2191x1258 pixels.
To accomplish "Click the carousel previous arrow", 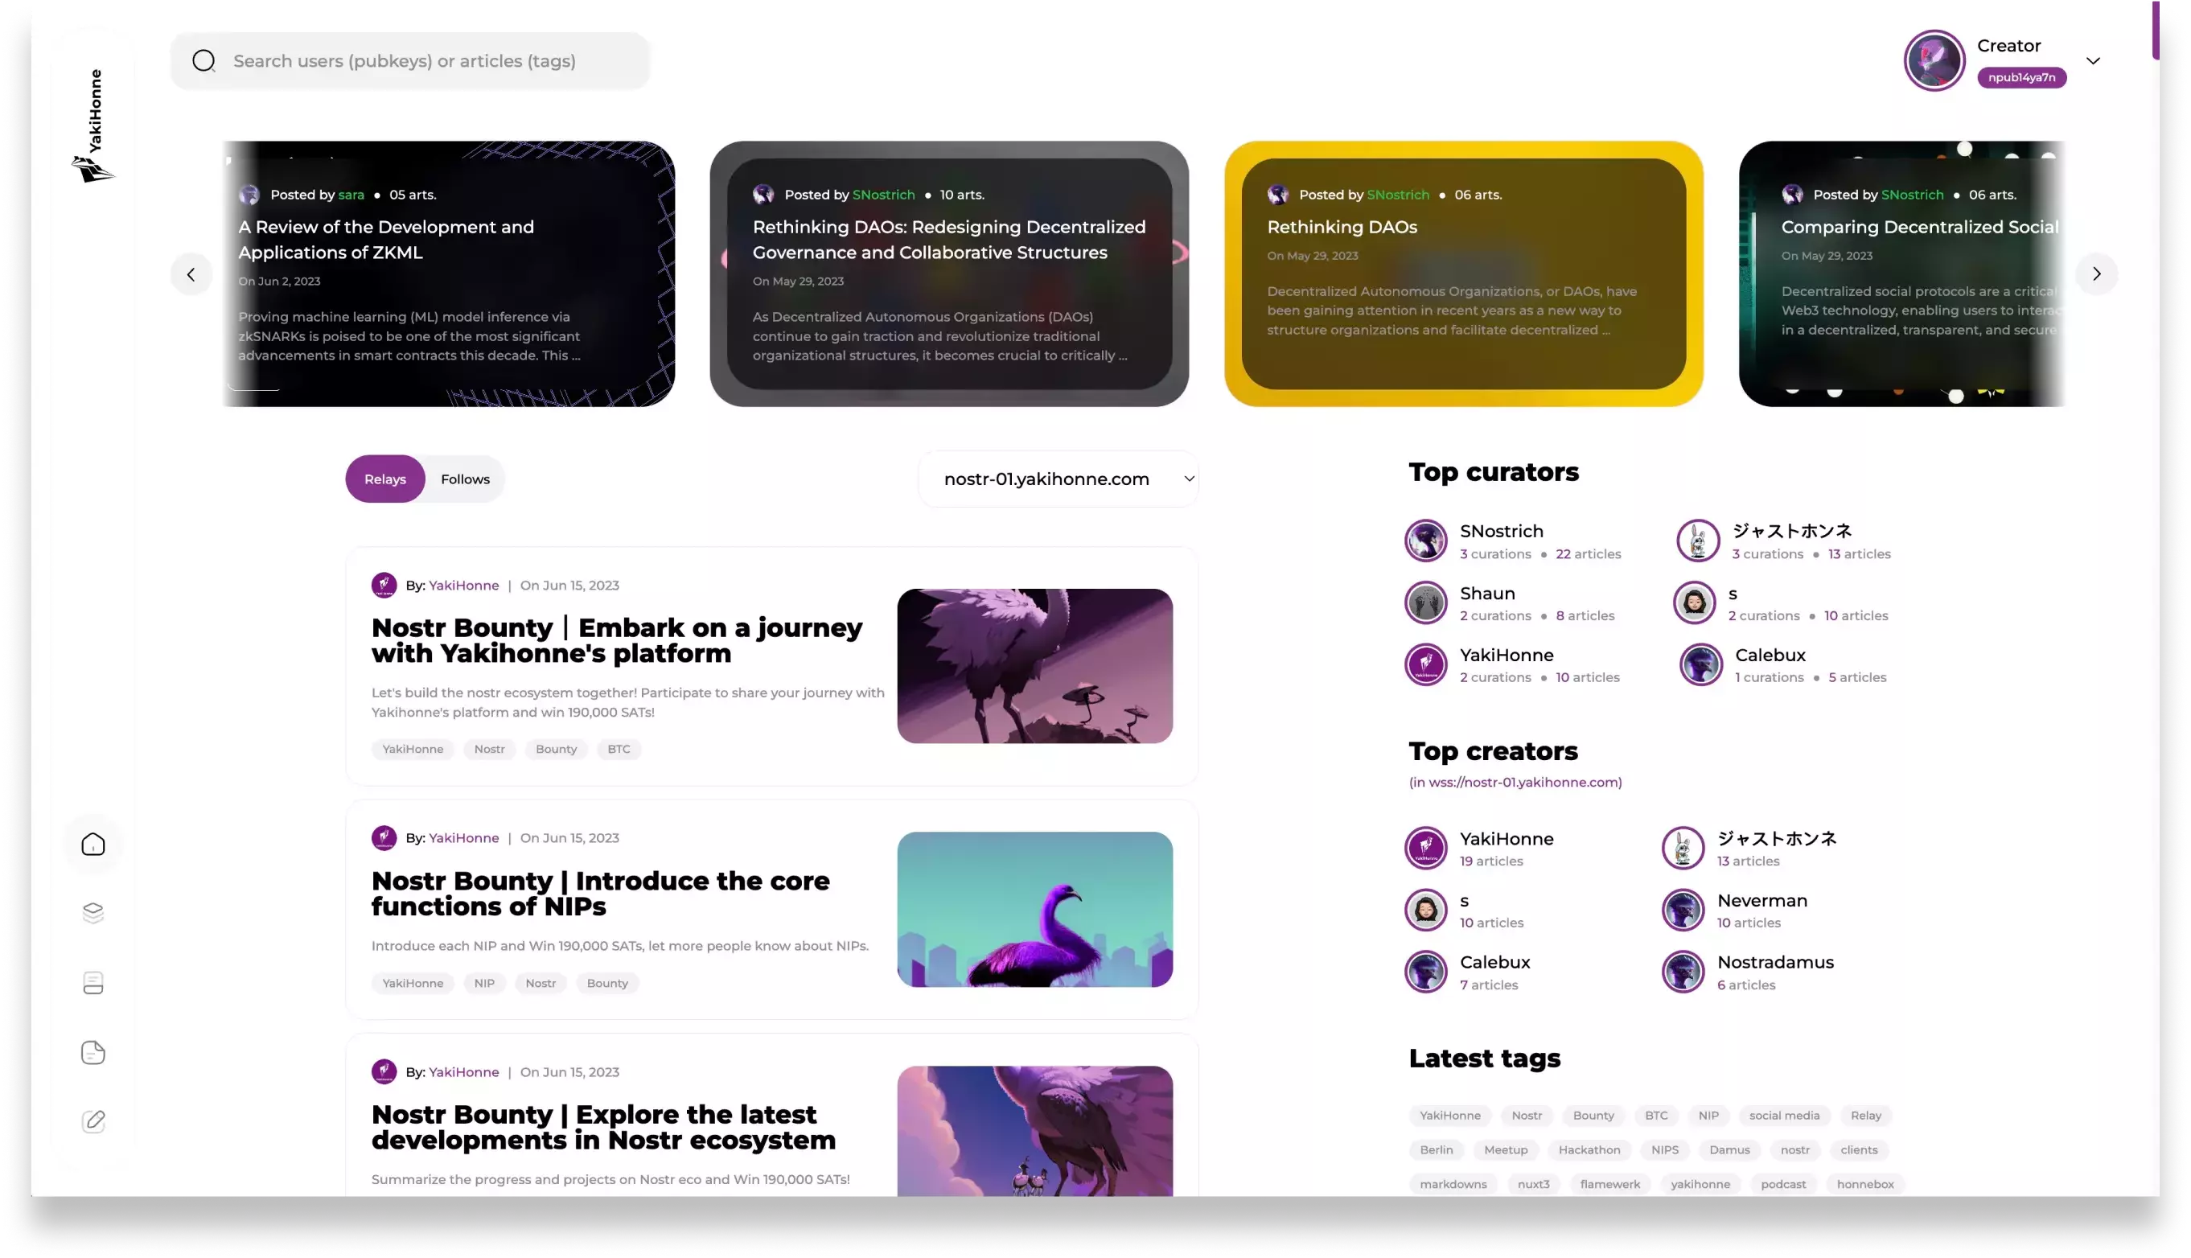I will tap(191, 275).
